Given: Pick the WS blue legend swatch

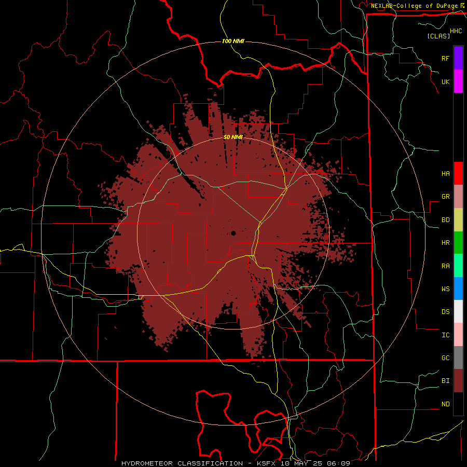Looking at the screenshot, I should (458, 289).
